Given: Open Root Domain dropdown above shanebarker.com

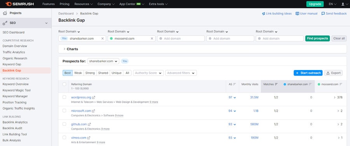Looking at the screenshot, I should pos(69,32).
